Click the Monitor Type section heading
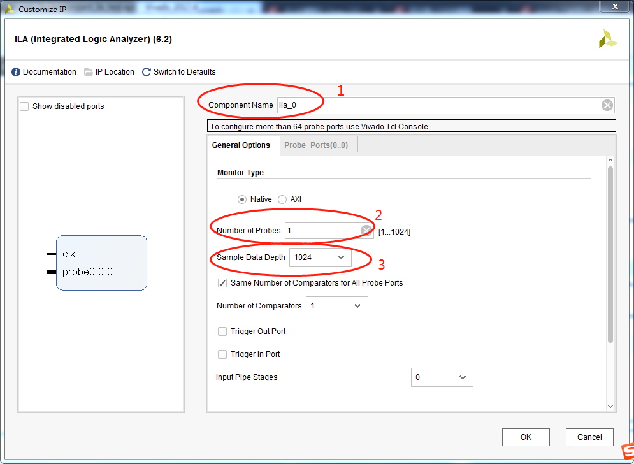Image resolution: width=634 pixels, height=464 pixels. (x=240, y=172)
